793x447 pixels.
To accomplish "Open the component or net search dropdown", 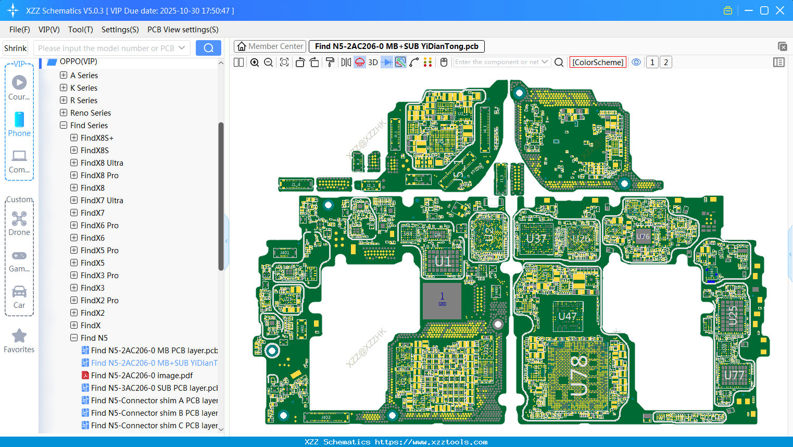I will point(544,62).
